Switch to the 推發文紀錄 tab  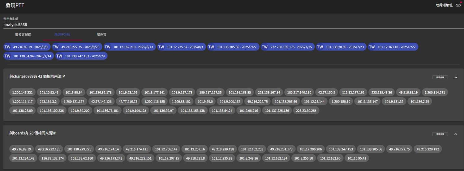(23, 34)
